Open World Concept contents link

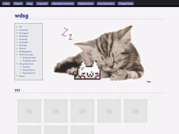click(26, 55)
